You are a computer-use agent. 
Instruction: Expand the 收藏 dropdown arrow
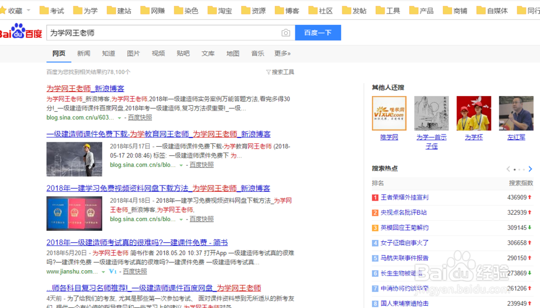pos(29,10)
